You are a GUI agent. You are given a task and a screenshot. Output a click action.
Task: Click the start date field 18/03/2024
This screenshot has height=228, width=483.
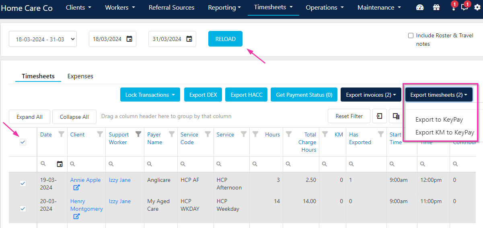coord(113,39)
